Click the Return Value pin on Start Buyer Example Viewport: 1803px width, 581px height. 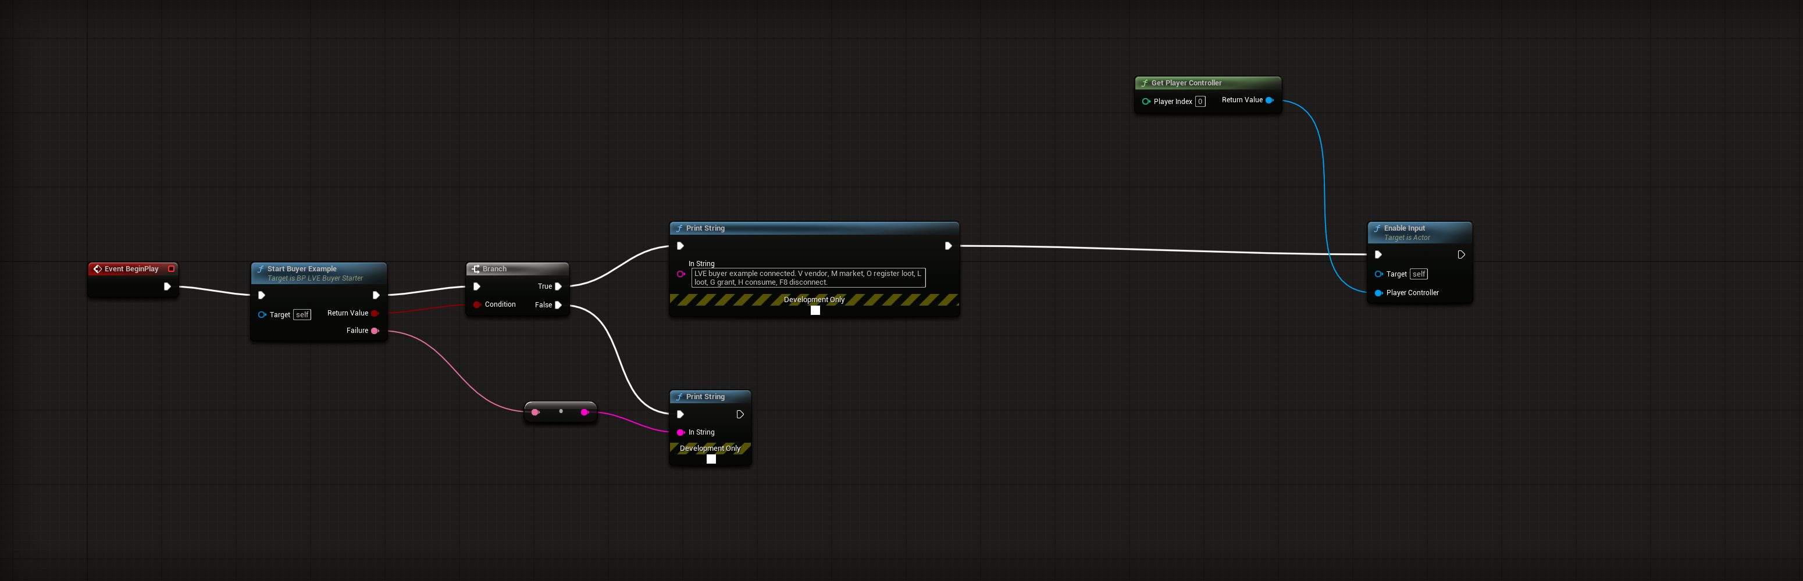[x=375, y=313]
